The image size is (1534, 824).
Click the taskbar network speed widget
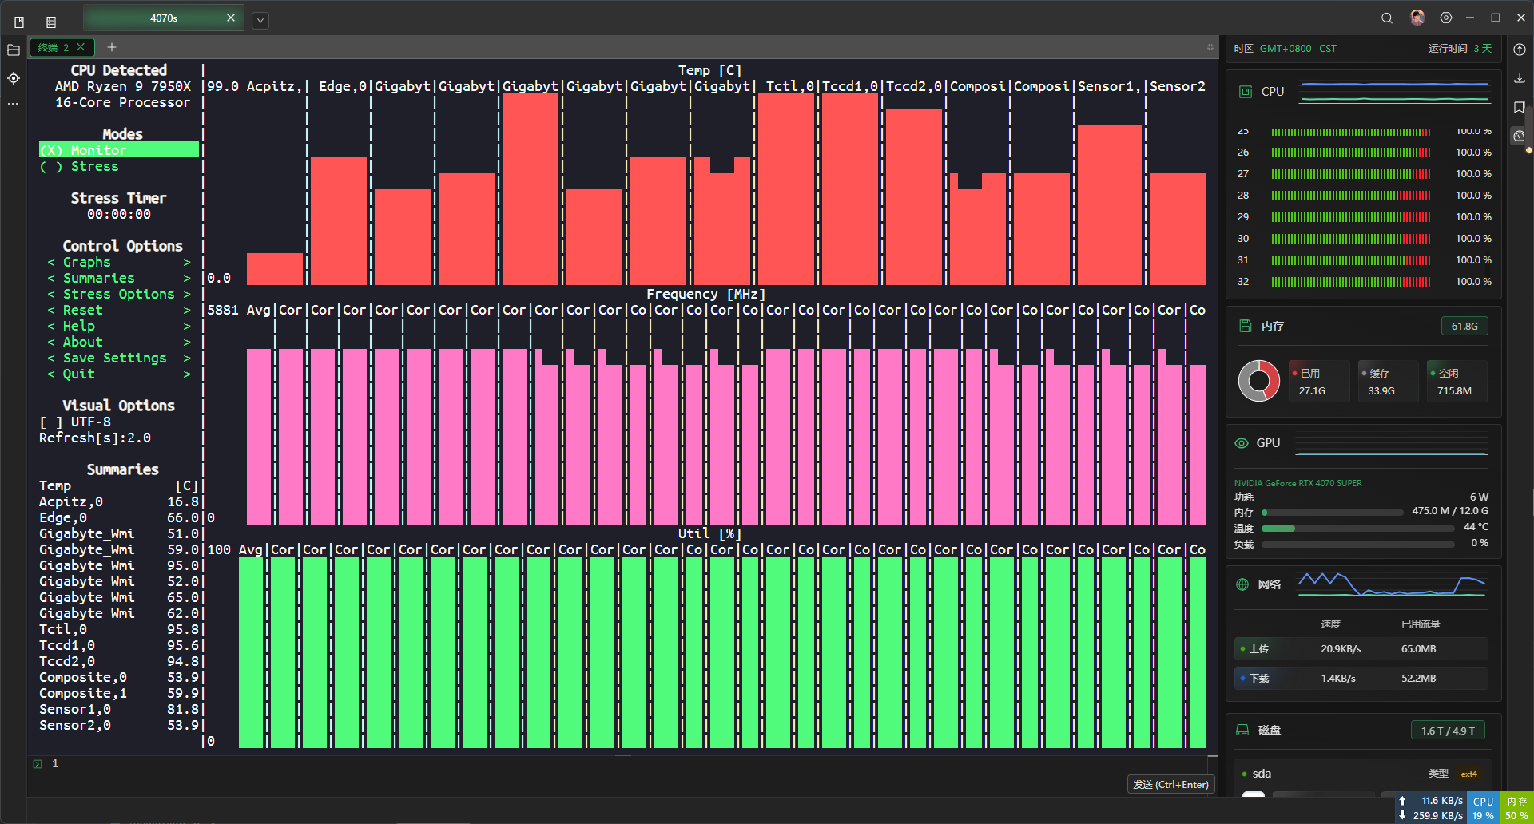(x=1432, y=808)
